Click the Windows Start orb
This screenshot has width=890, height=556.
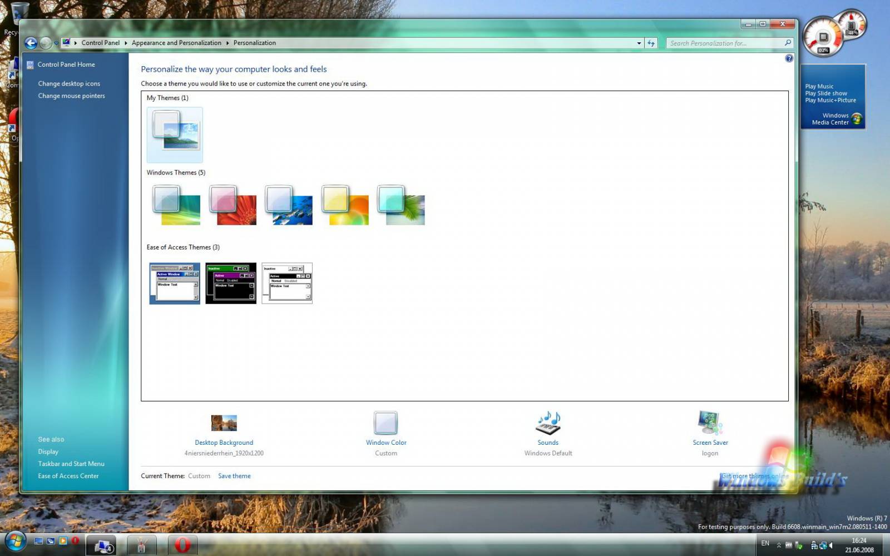click(x=15, y=542)
